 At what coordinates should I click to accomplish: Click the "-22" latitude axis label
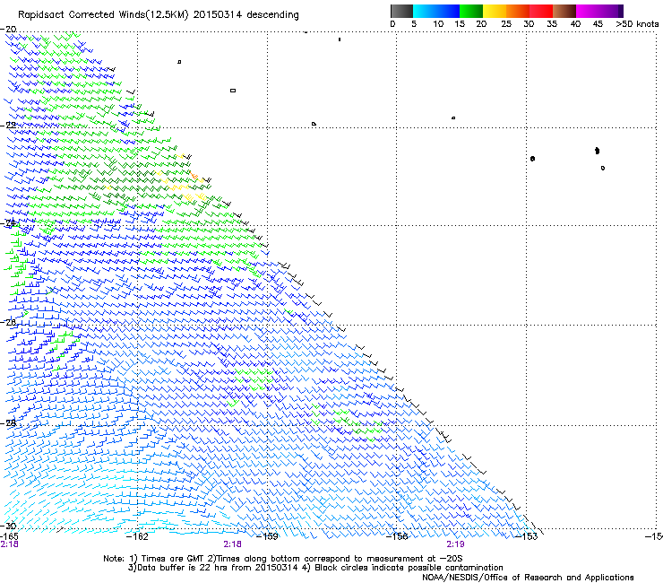pyautogui.click(x=8, y=126)
